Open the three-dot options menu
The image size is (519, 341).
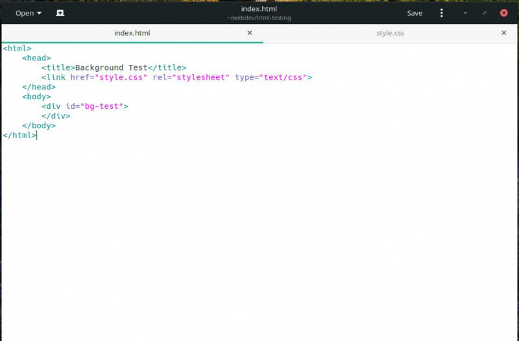(441, 13)
